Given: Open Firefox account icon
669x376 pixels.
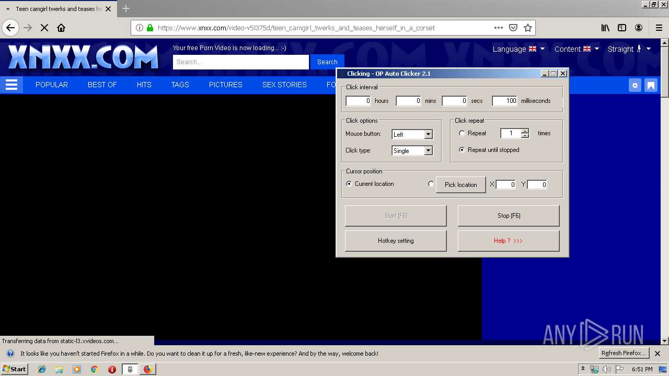Looking at the screenshot, I should pos(639,28).
